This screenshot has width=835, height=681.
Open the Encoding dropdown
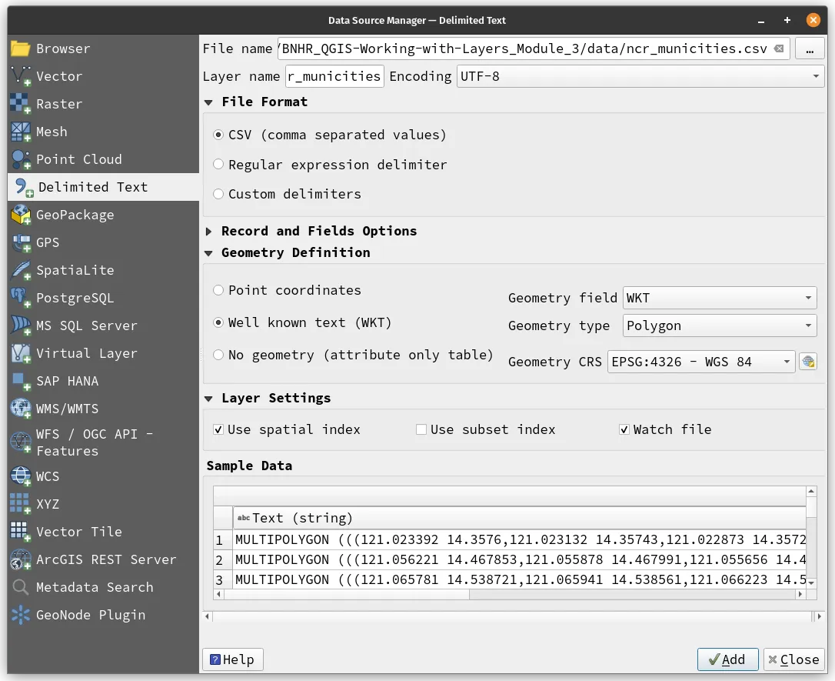point(638,76)
